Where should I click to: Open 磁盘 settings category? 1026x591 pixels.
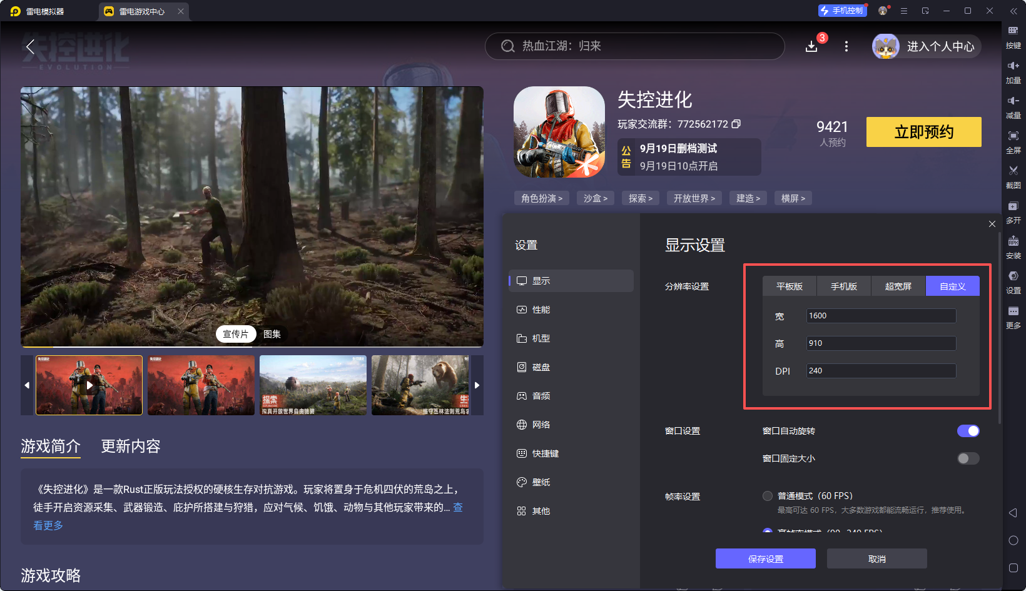[571, 367]
